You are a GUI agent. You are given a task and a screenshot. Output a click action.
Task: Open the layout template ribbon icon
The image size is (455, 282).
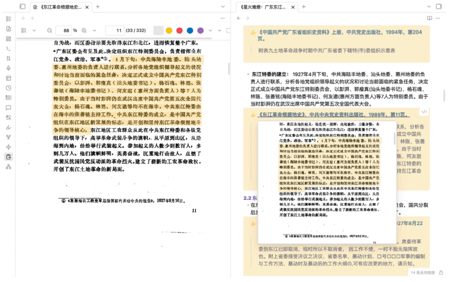pyautogui.click(x=8, y=78)
